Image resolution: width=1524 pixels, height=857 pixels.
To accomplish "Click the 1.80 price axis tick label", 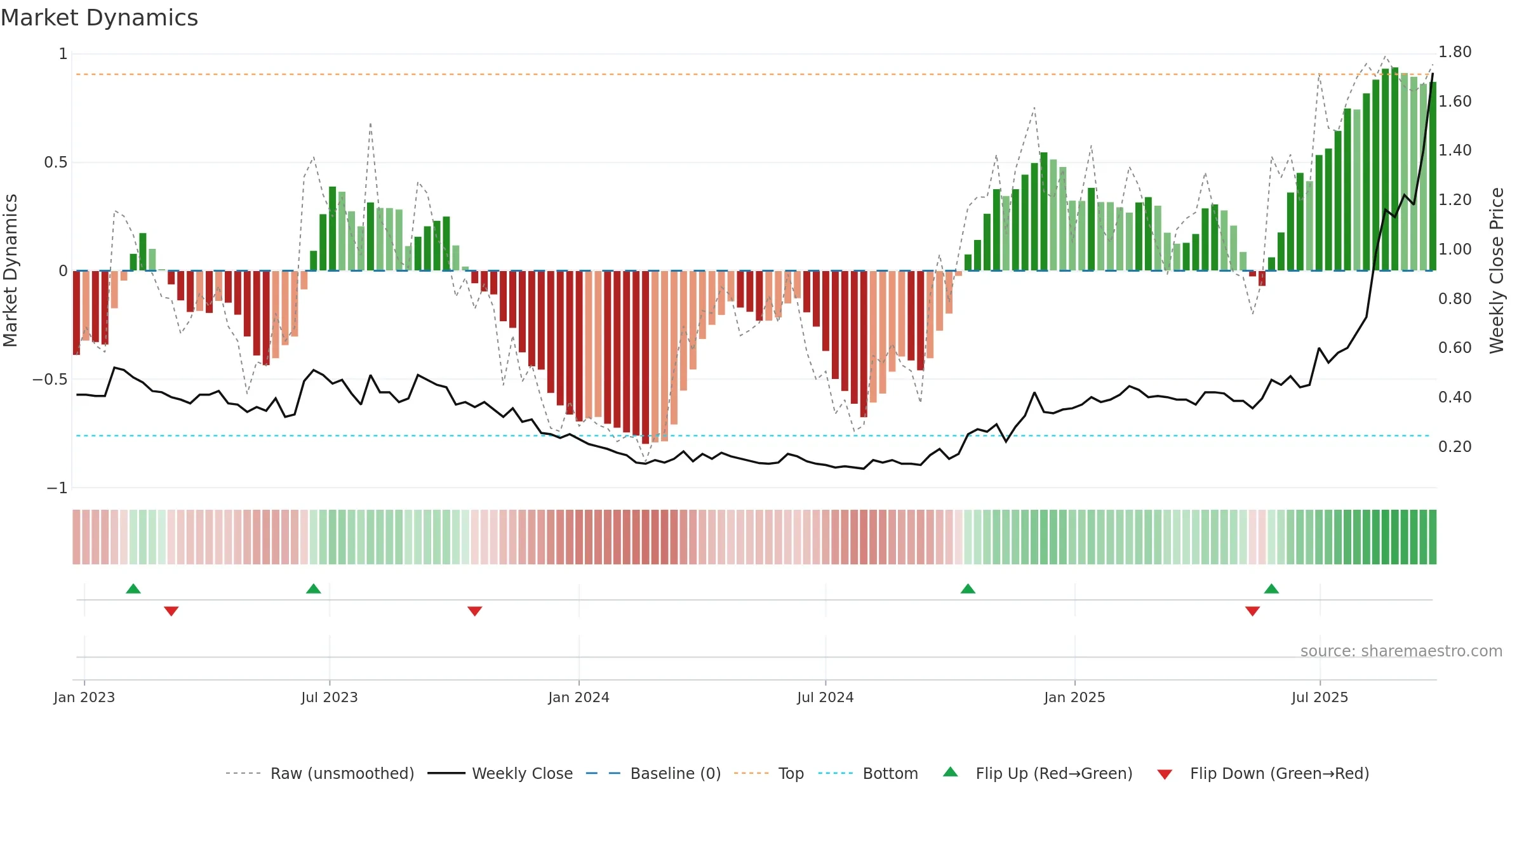I will [x=1455, y=52].
